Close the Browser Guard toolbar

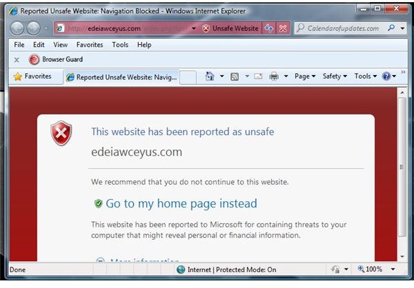click(17, 60)
